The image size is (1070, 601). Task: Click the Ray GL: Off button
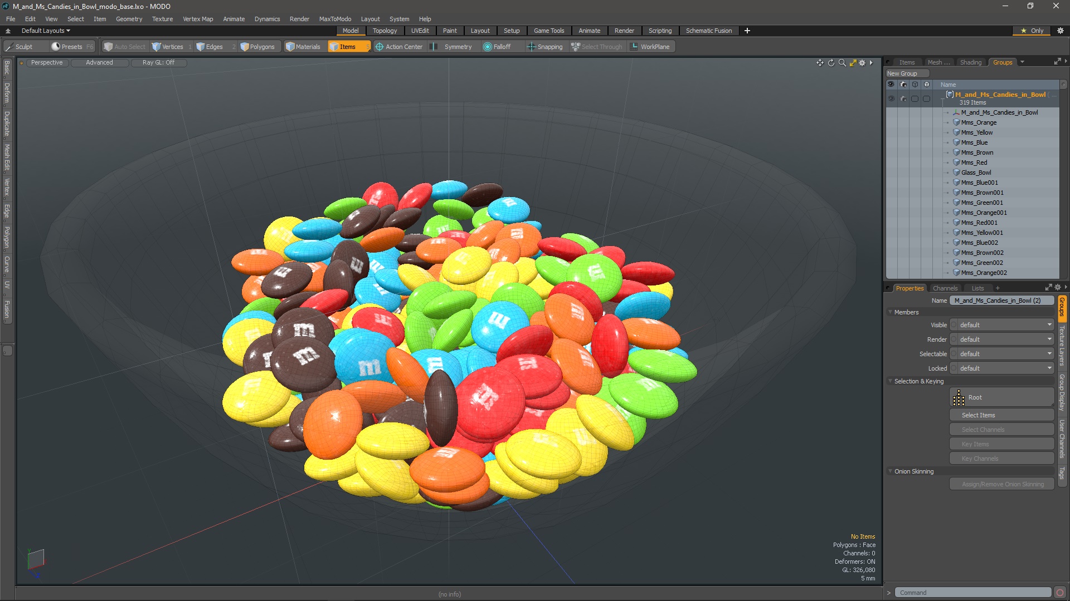[158, 62]
